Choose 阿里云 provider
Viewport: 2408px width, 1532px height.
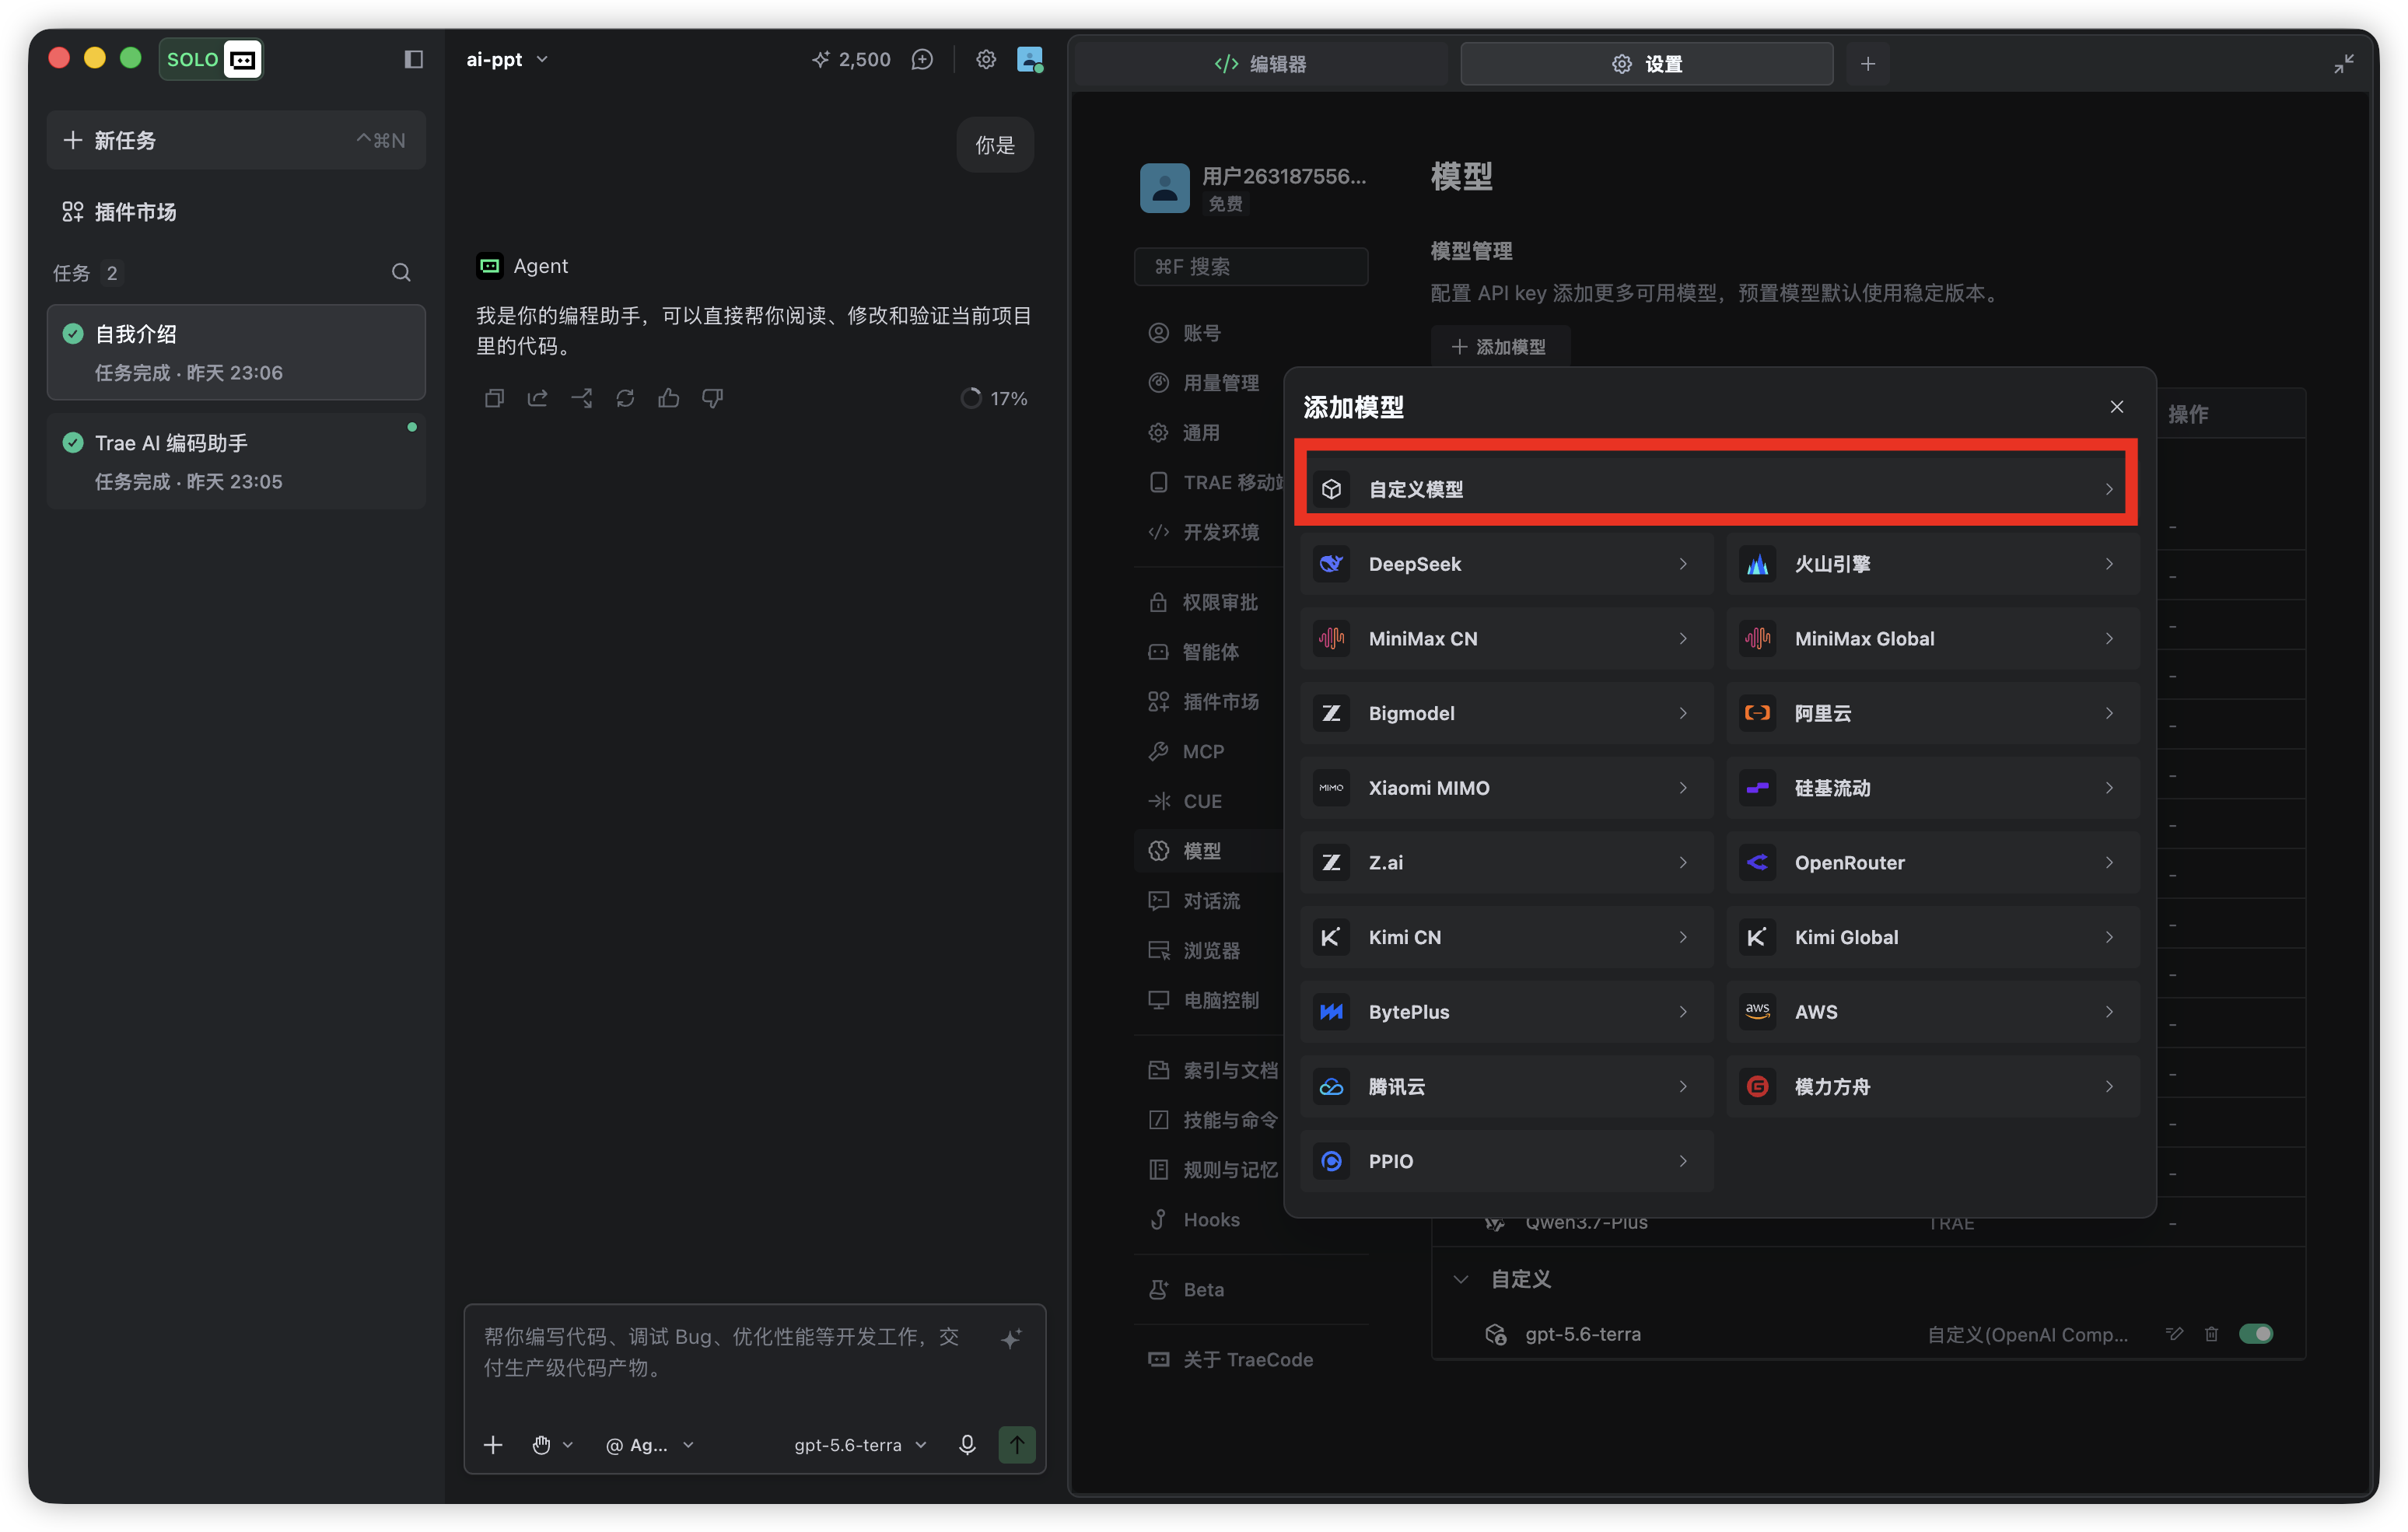tap(1932, 713)
